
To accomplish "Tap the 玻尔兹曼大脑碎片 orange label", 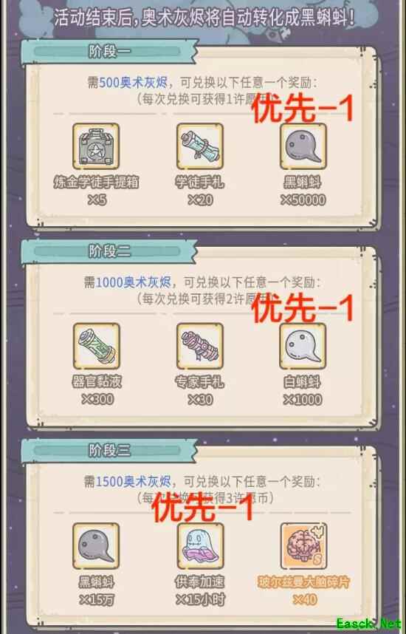I will tap(303, 582).
